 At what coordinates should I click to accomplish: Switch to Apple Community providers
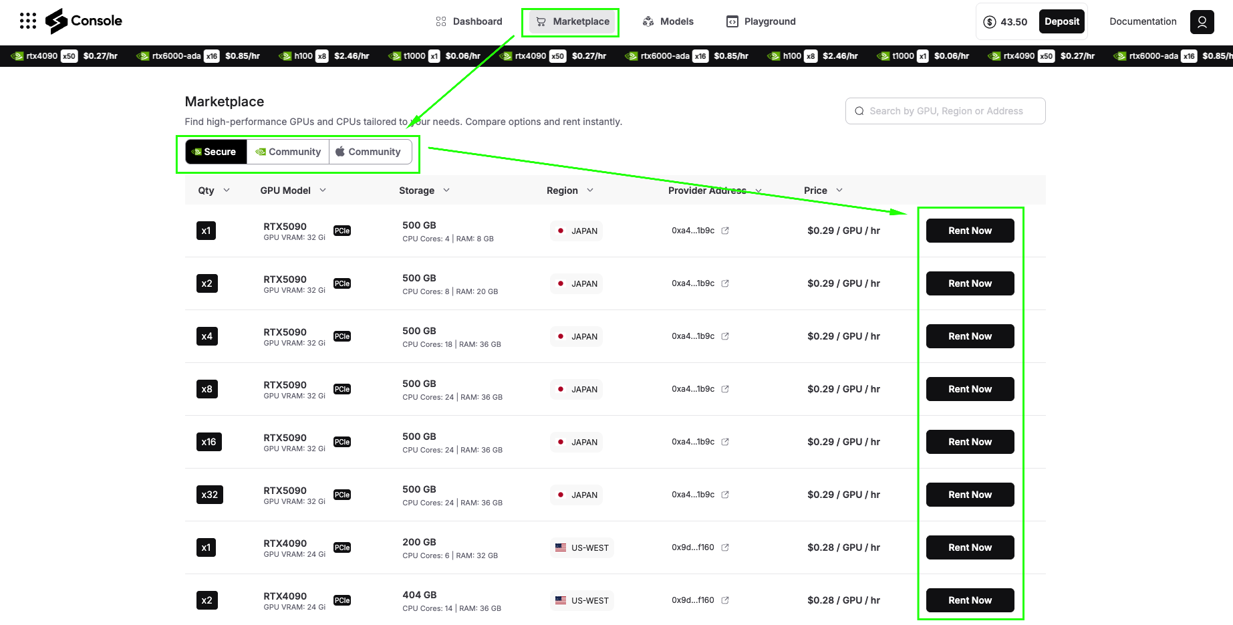tap(368, 152)
